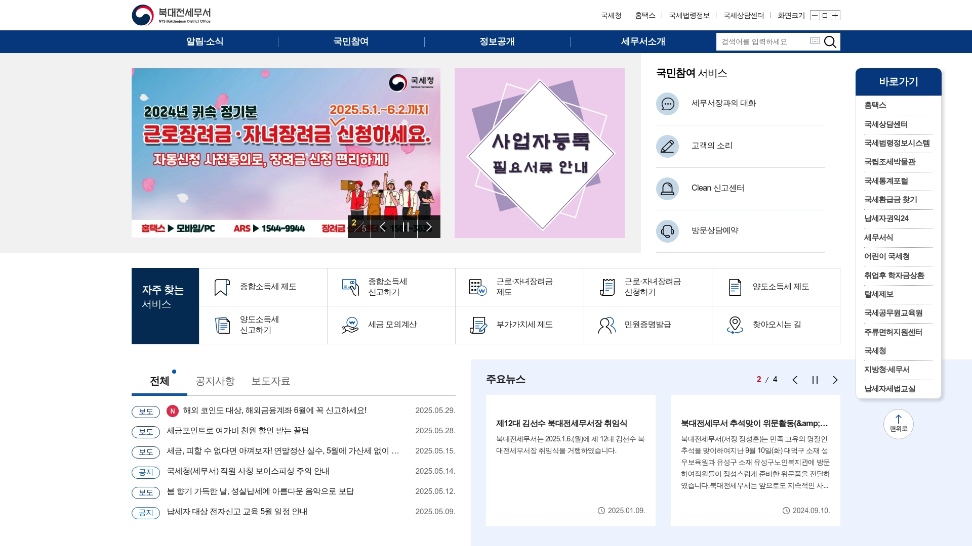This screenshot has height=546, width=972.
Task: Click the 세무서장과의 대화 chat bubble icon
Action: [667, 104]
